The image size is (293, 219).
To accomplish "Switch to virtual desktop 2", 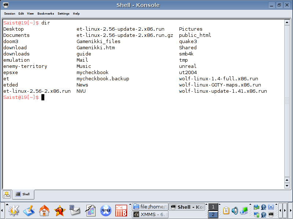I will point(213,215).
